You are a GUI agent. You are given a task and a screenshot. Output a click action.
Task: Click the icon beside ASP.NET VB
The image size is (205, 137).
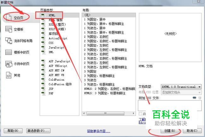pyautogui.click(x=43, y=75)
